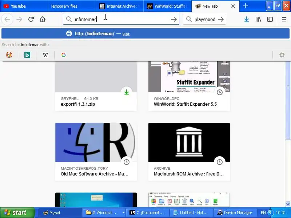Click the green download badge on exportfl-1.3.1.zip
The height and width of the screenshot is (218, 291).
127,92
